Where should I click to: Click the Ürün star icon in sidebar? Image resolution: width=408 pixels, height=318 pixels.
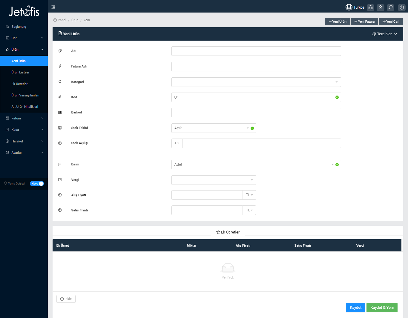pos(7,50)
